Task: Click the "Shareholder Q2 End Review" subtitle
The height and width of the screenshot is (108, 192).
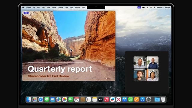Action: [49, 76]
